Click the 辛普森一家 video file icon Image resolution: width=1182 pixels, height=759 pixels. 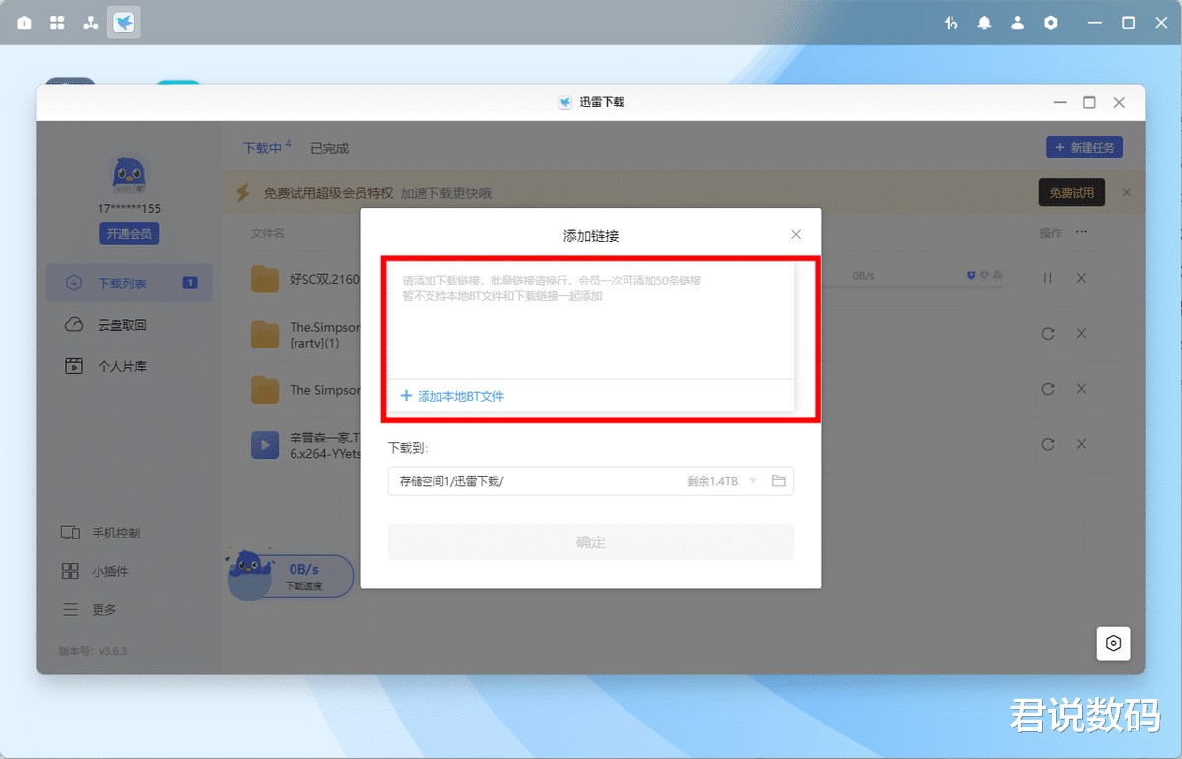(264, 445)
